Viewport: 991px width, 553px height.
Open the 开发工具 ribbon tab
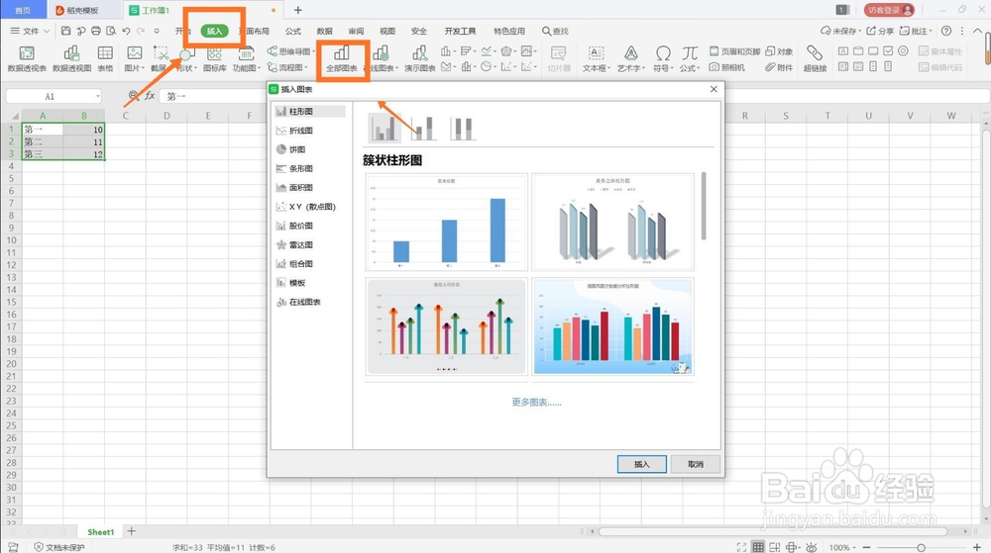coord(460,31)
